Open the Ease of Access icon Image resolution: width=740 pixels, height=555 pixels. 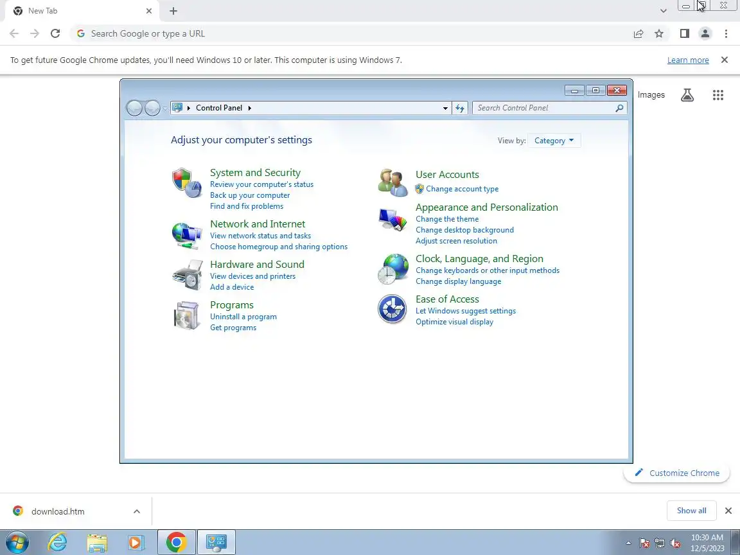(392, 309)
